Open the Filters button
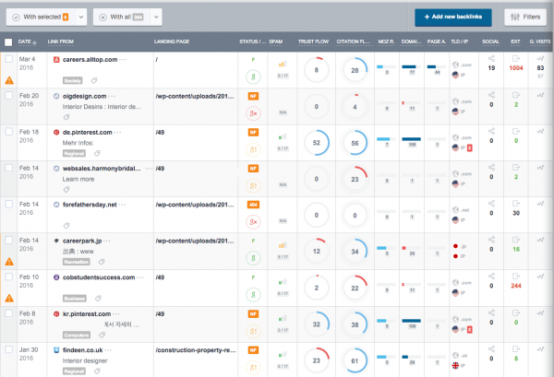This screenshot has width=554, height=377. tap(525, 17)
